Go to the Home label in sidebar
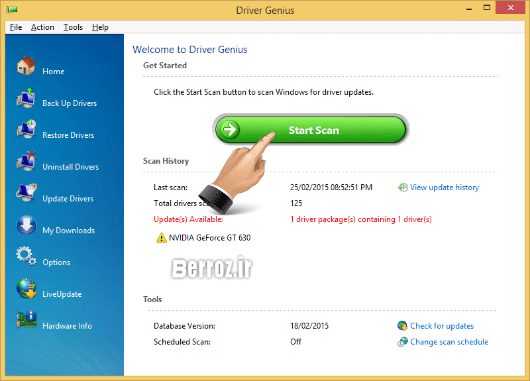This screenshot has height=381, width=530. 54,72
